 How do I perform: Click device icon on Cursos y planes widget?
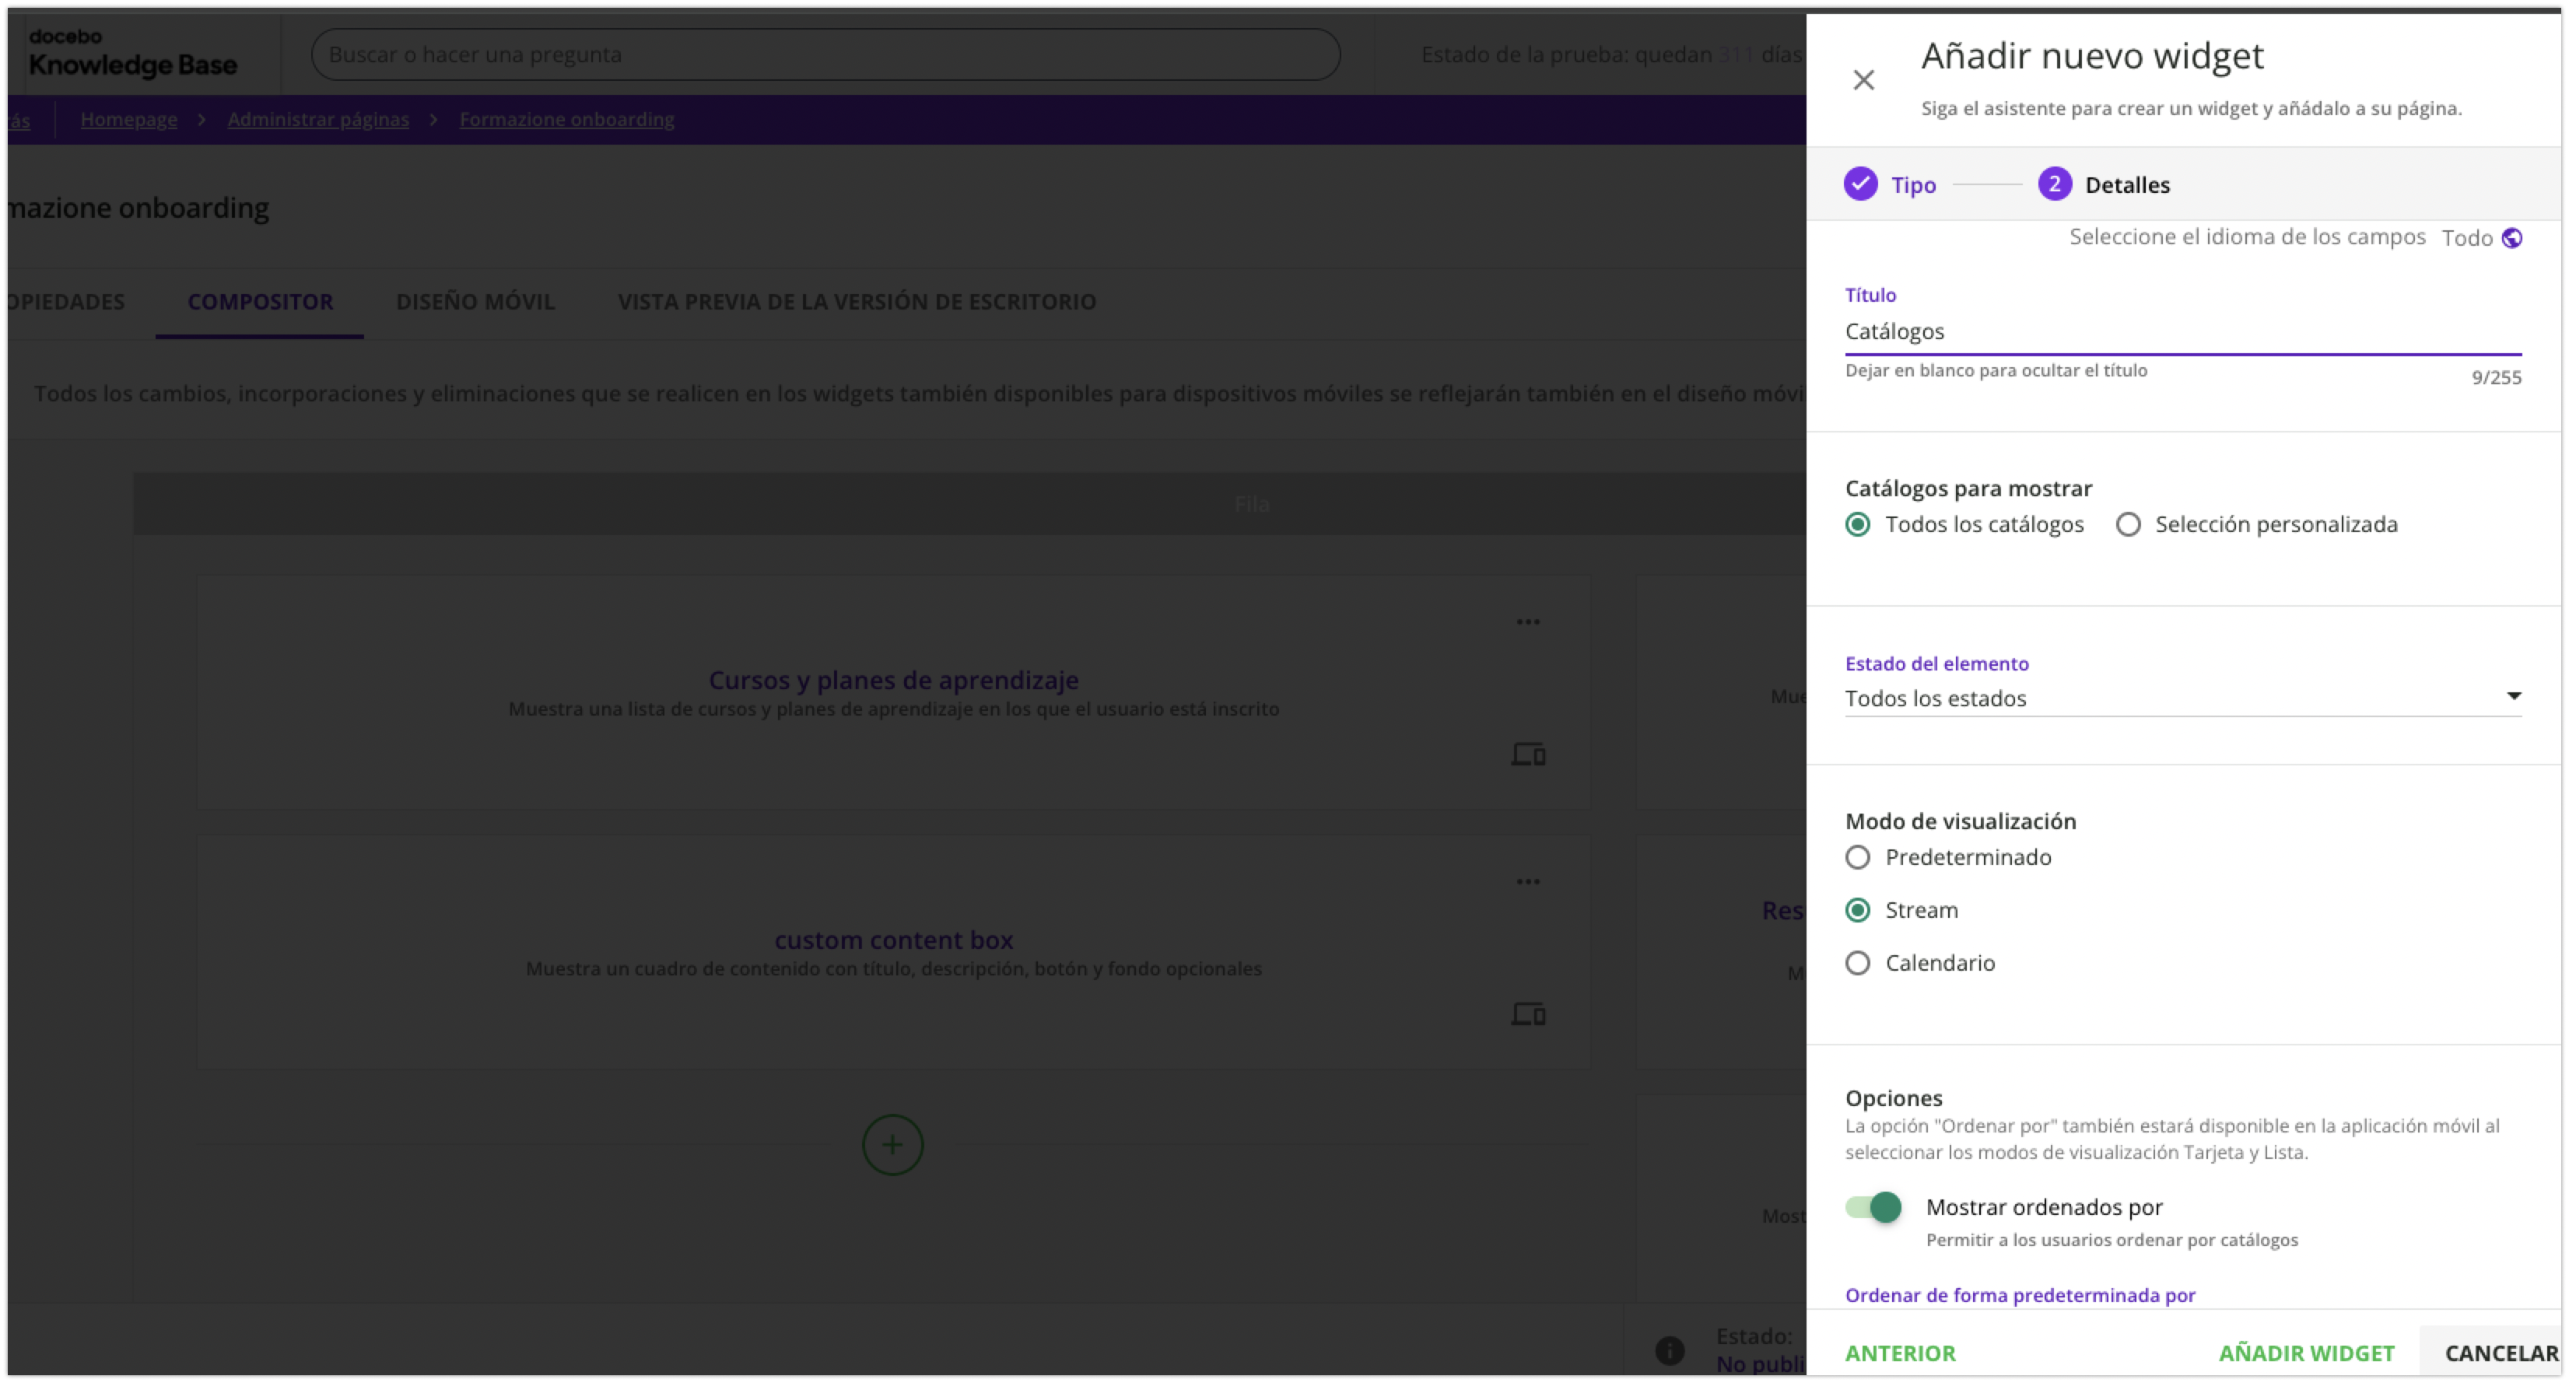point(1528,755)
